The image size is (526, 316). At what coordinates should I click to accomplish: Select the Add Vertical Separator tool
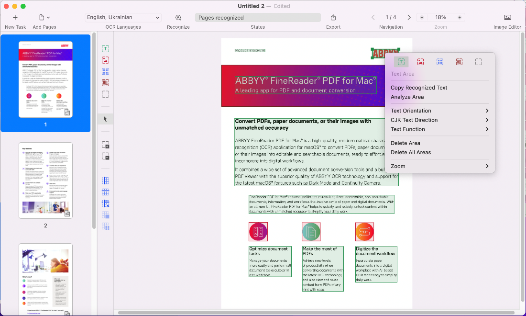105,181
